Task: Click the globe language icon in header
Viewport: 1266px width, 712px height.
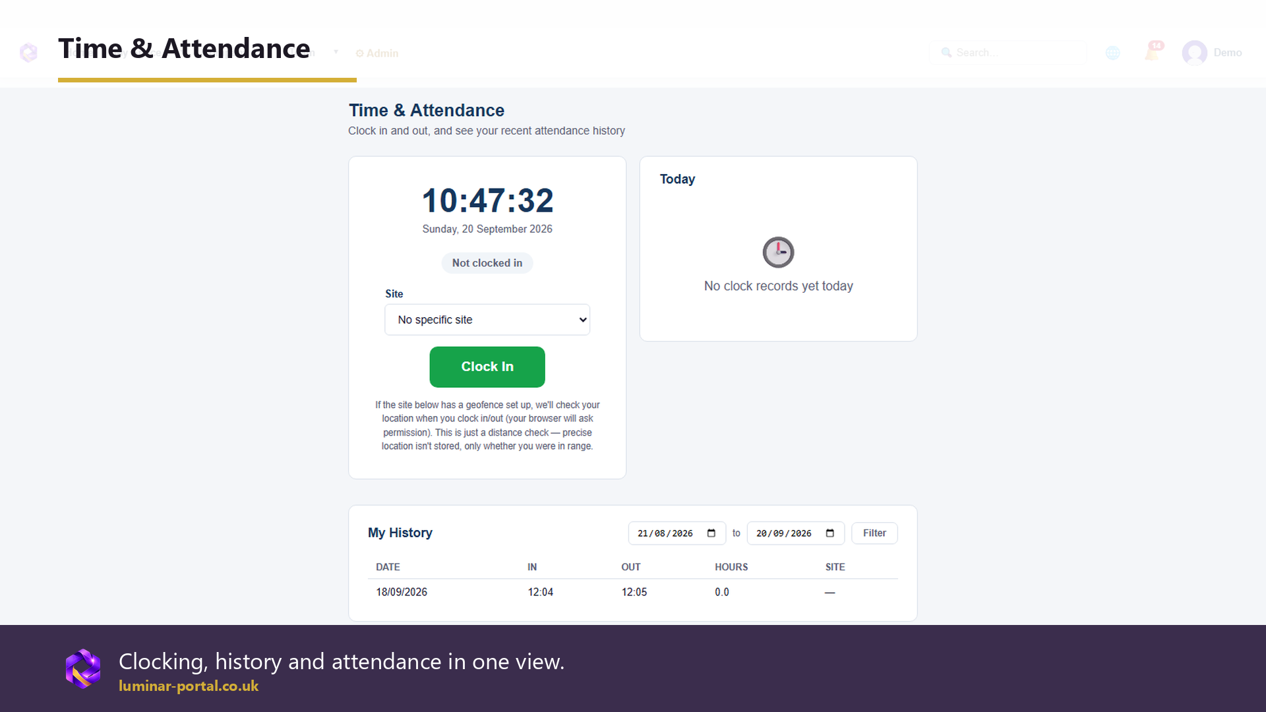Action: 1113,53
